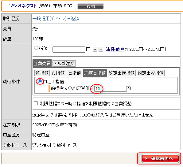Select the 約定±指値 tab
The height and width of the screenshot is (167, 183).
tap(95, 73)
